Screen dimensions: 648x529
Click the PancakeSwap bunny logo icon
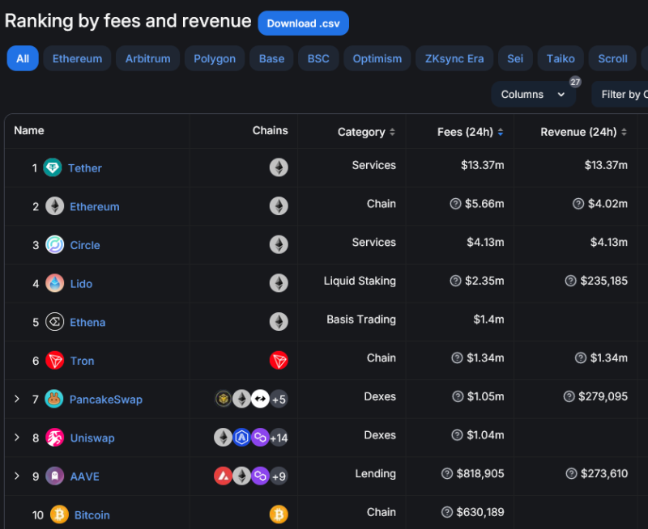pos(54,399)
